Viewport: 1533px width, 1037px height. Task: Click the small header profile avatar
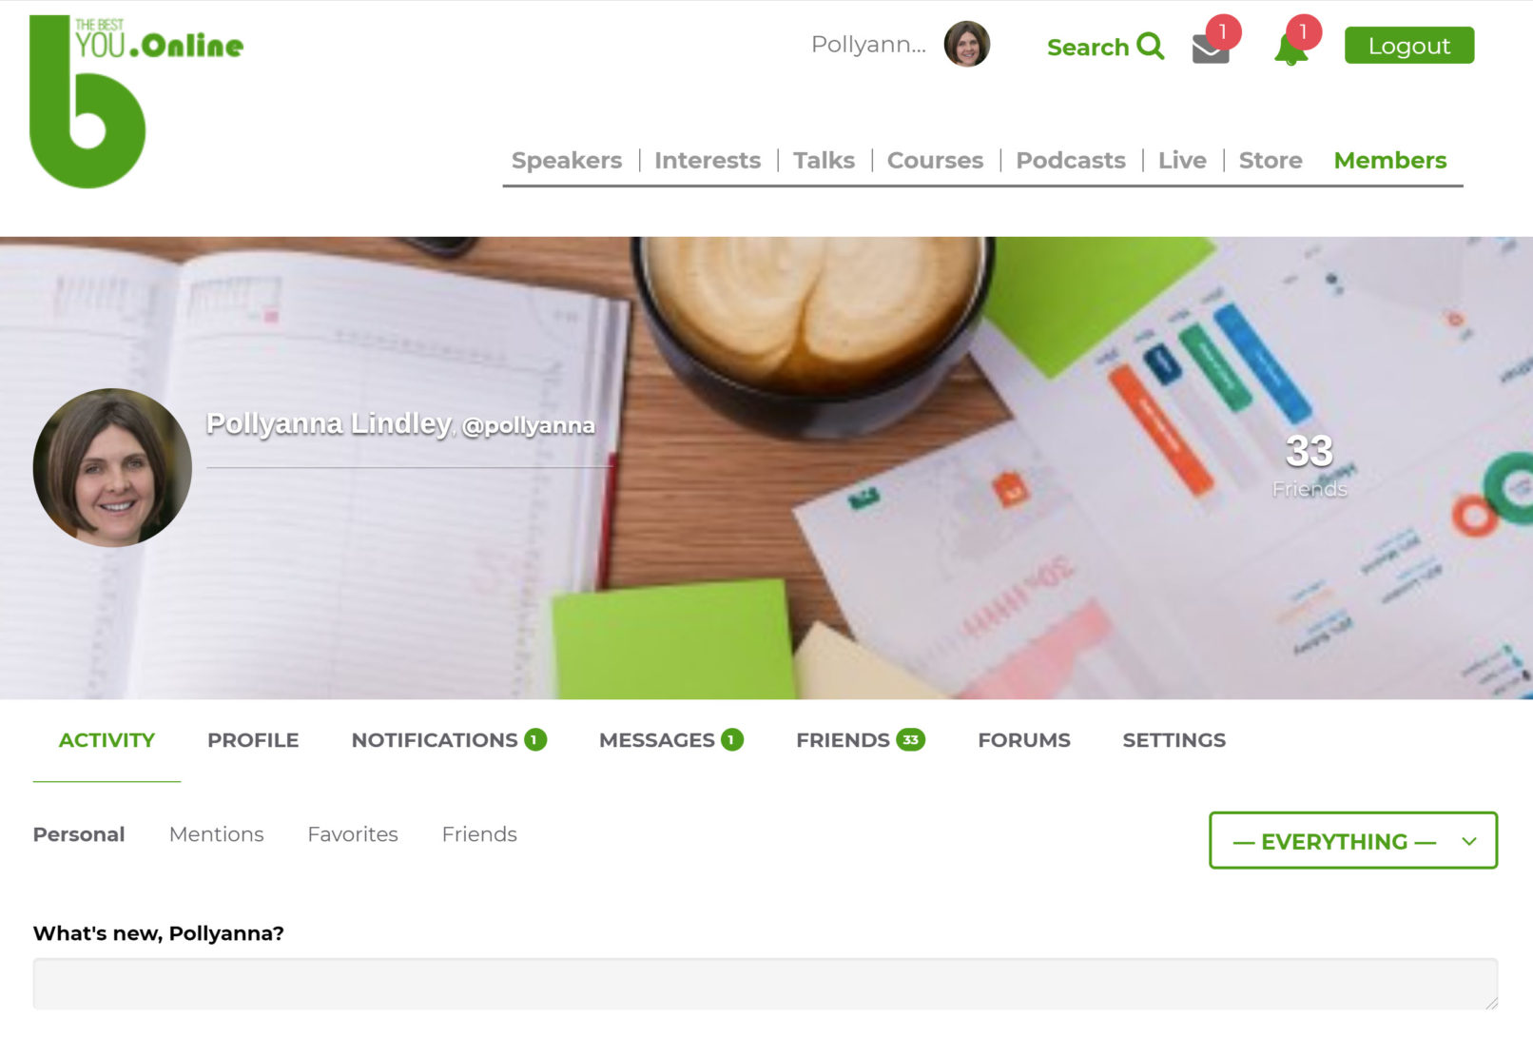pos(966,45)
